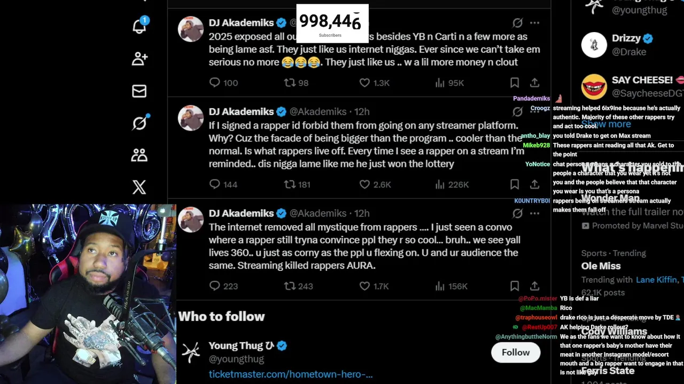Open the follow requests person-plus icon
Image resolution: width=684 pixels, height=384 pixels.
click(x=139, y=59)
